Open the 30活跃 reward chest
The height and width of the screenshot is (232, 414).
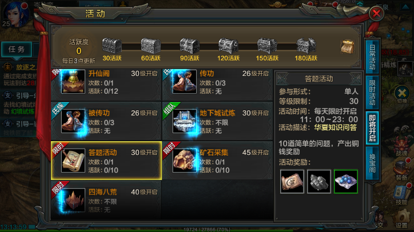coord(112,46)
